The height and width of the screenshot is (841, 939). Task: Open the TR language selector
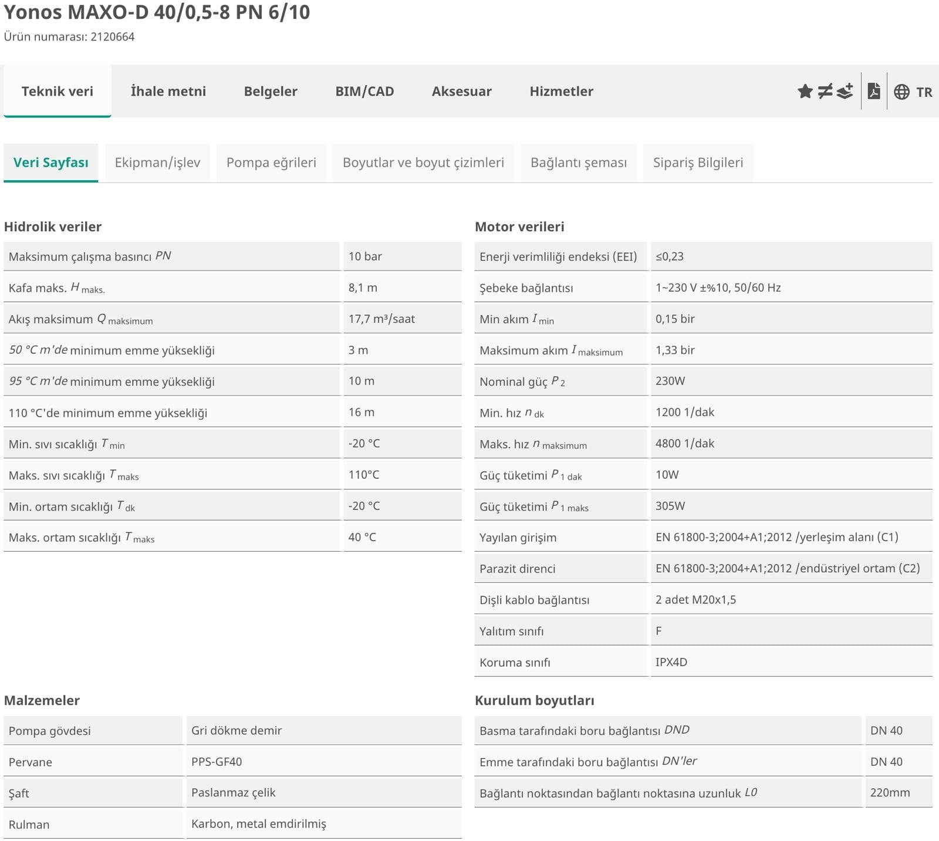(x=924, y=92)
